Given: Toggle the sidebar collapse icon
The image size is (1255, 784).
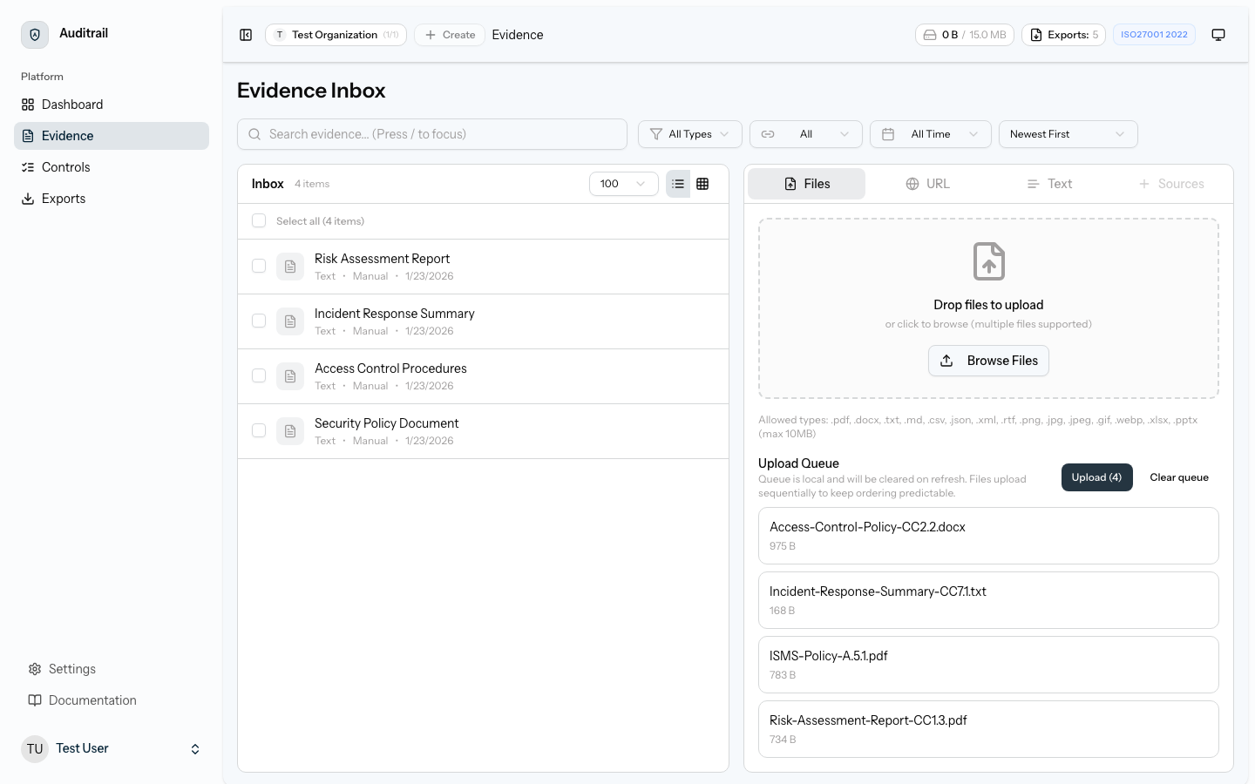Looking at the screenshot, I should [246, 35].
